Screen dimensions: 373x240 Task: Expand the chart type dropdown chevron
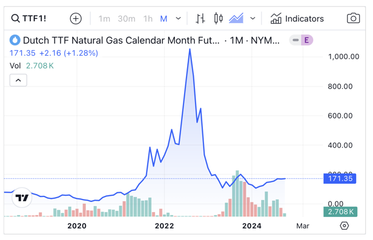pyautogui.click(x=253, y=18)
